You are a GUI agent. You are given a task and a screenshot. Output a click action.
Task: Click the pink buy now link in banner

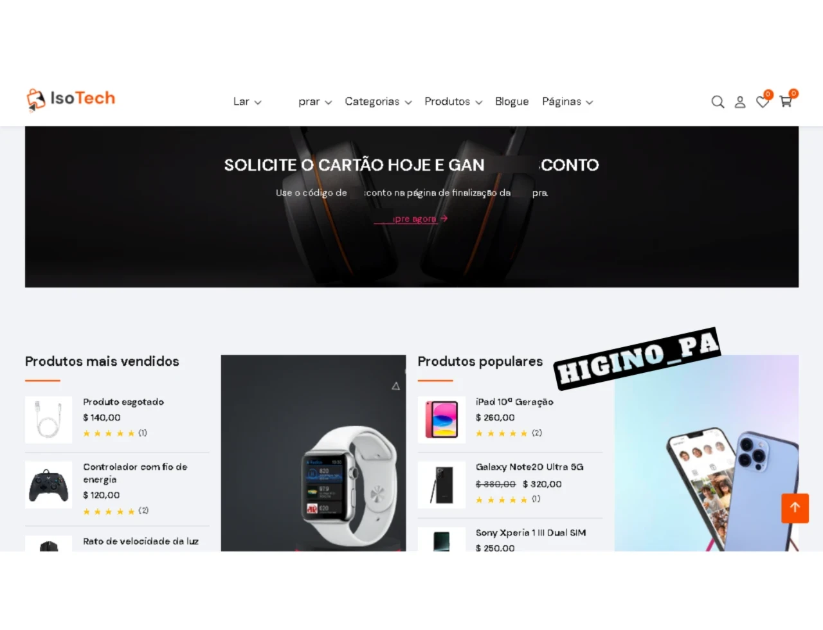[411, 219]
